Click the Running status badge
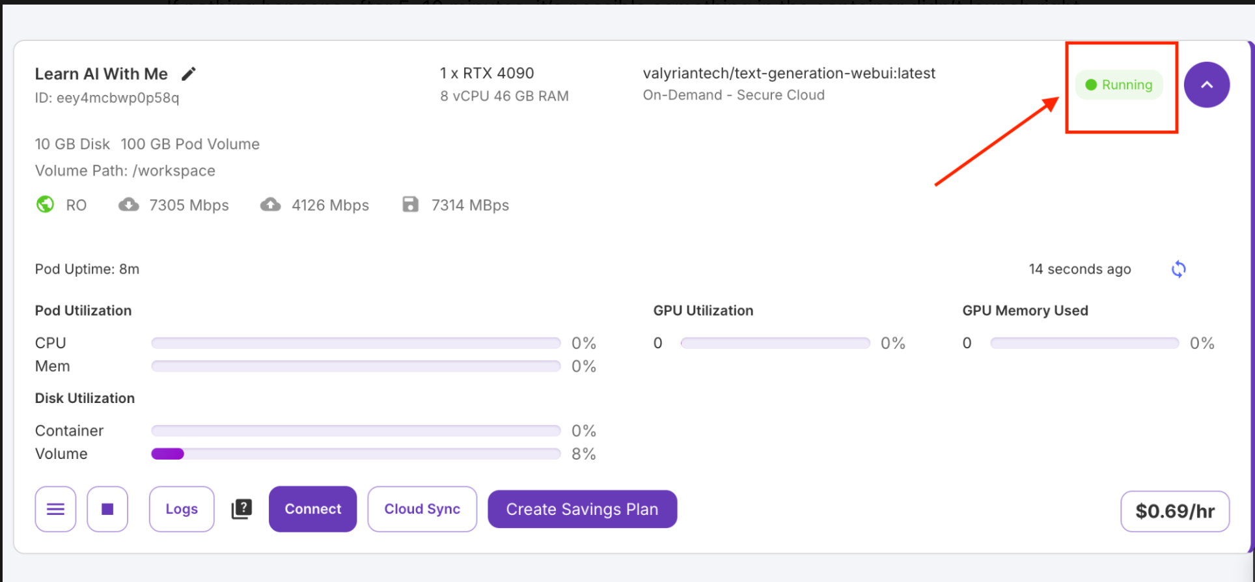Image resolution: width=1255 pixels, height=582 pixels. pos(1119,85)
